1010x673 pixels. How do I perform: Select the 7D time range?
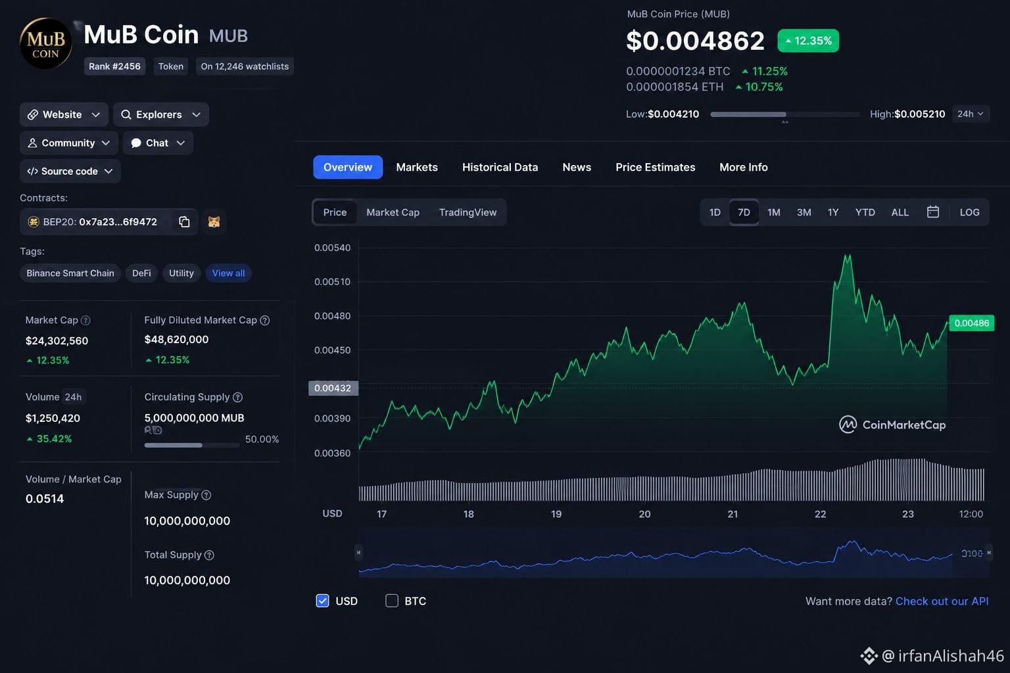(744, 212)
